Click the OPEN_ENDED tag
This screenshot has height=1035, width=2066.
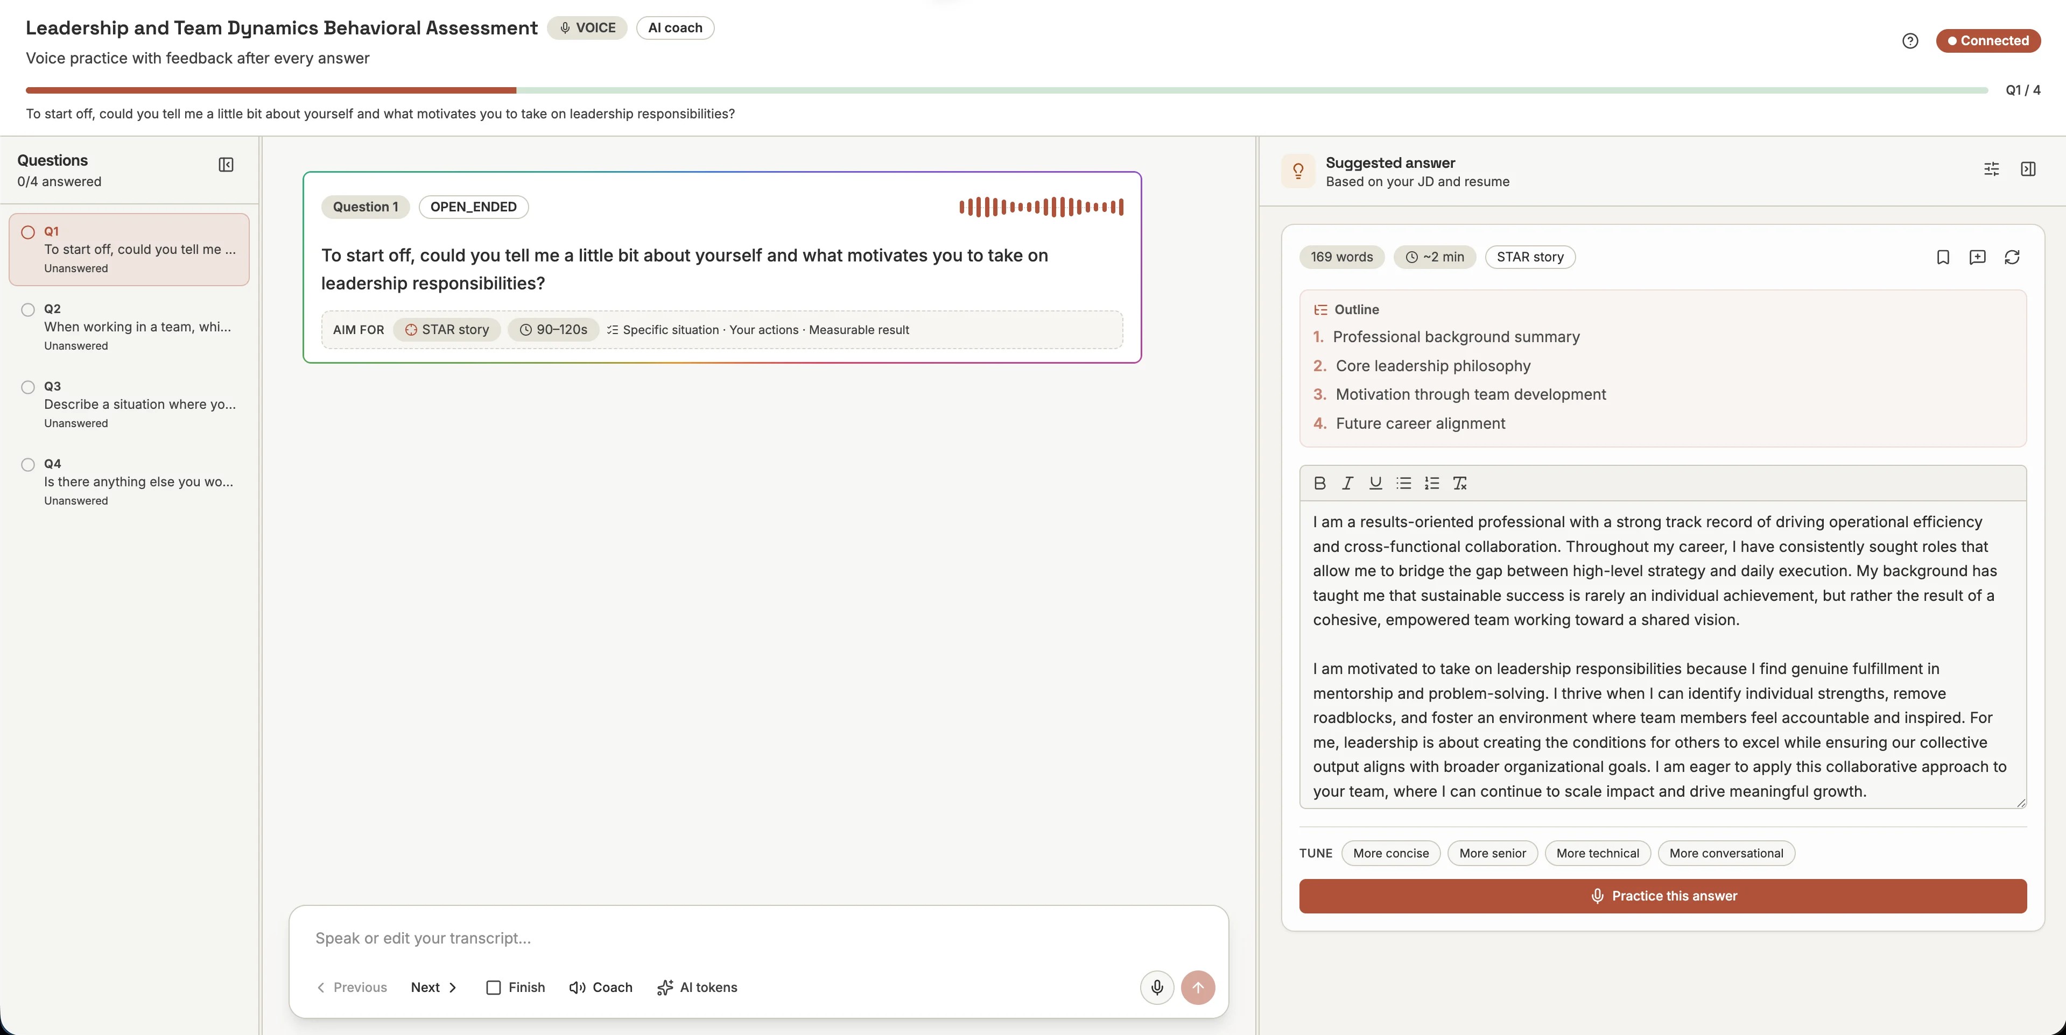coord(473,207)
